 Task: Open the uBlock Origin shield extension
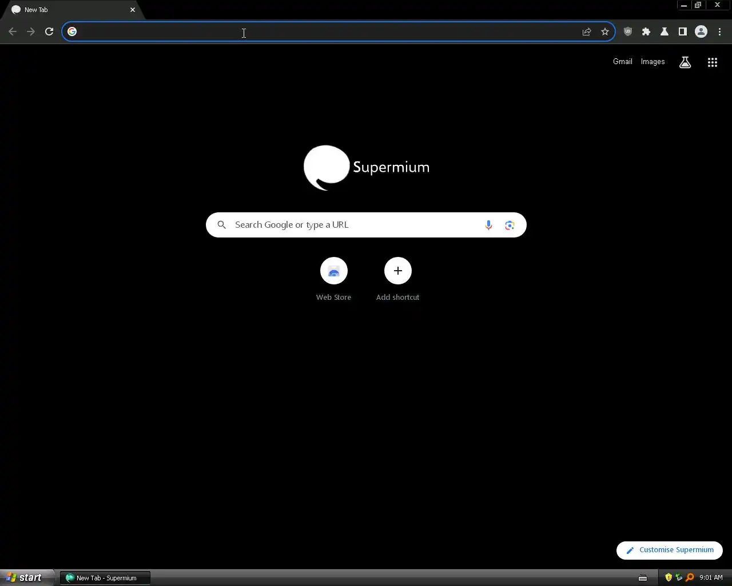point(628,32)
